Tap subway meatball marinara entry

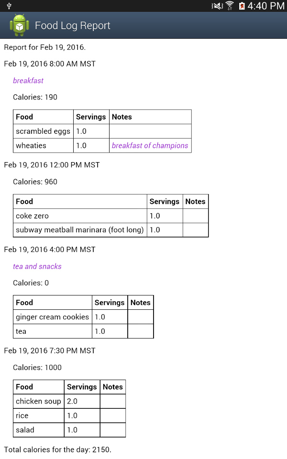pos(80,230)
